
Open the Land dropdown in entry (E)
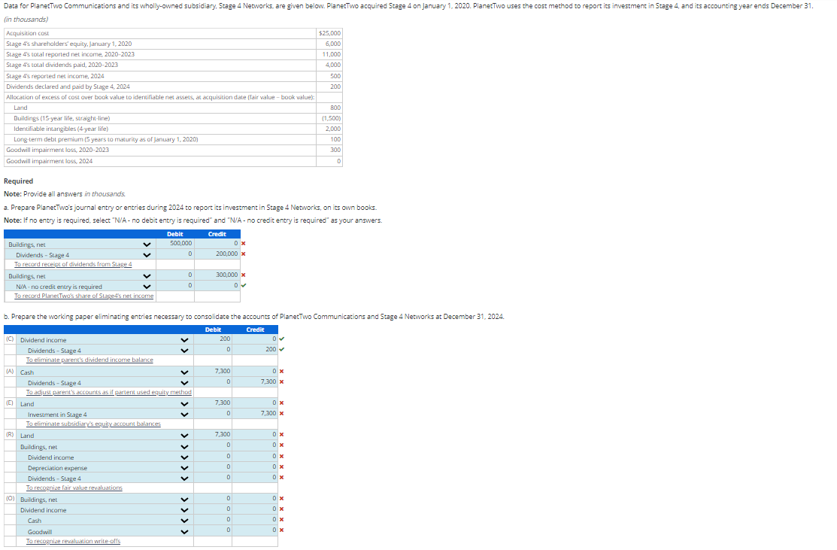point(104,404)
